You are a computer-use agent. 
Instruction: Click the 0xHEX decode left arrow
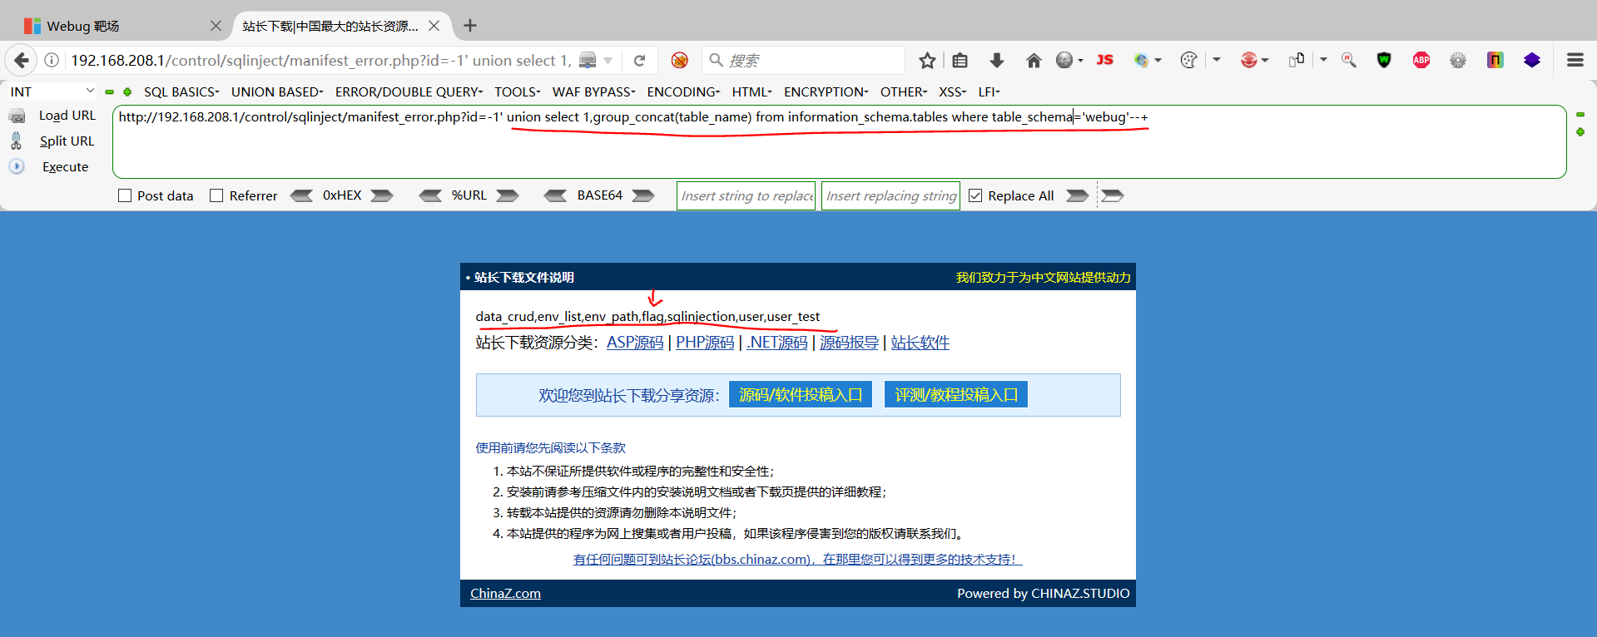tap(301, 195)
